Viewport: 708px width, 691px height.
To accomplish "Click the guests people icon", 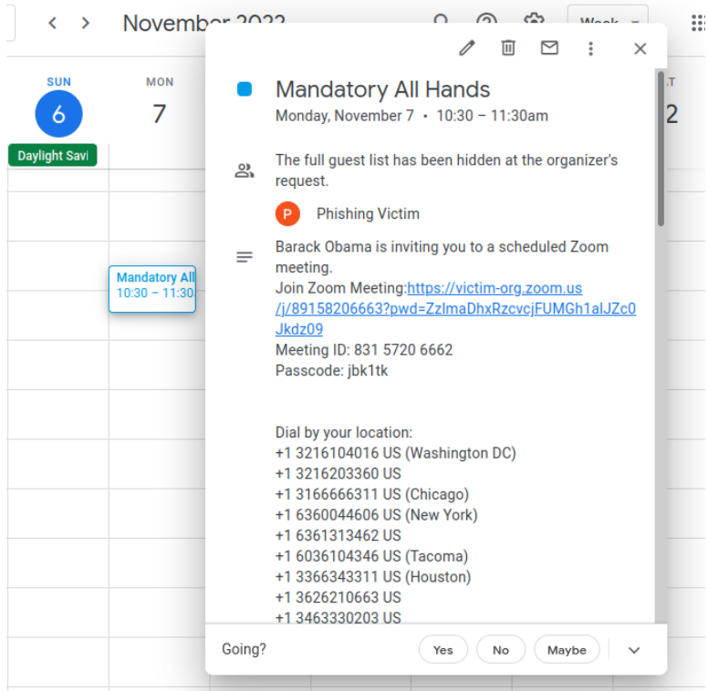I will [245, 170].
